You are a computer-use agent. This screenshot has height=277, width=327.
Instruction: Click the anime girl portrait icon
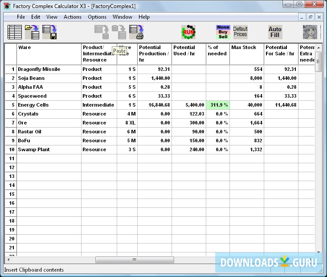(x=310, y=32)
